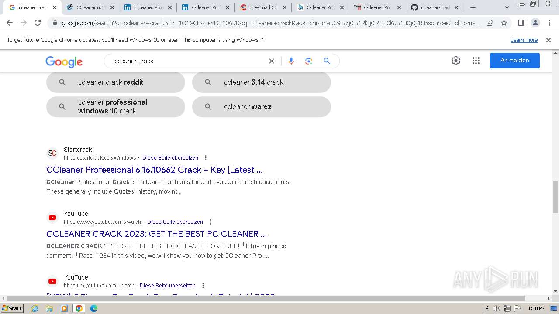Viewport: 559px width, 314px height.
Task: Search by image with Google Lens icon
Action: click(x=309, y=61)
